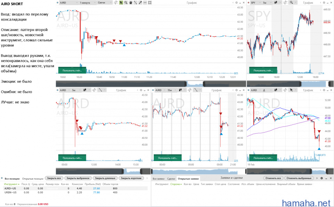Click the header arrow on the SPY chart
Screen dimensions: 334x207
[x=320, y=2]
